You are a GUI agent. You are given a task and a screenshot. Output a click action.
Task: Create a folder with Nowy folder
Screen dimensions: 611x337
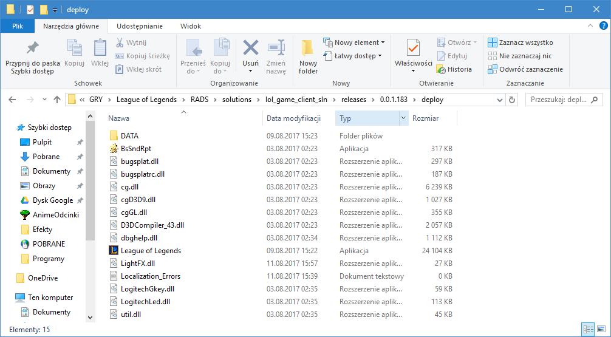point(308,56)
